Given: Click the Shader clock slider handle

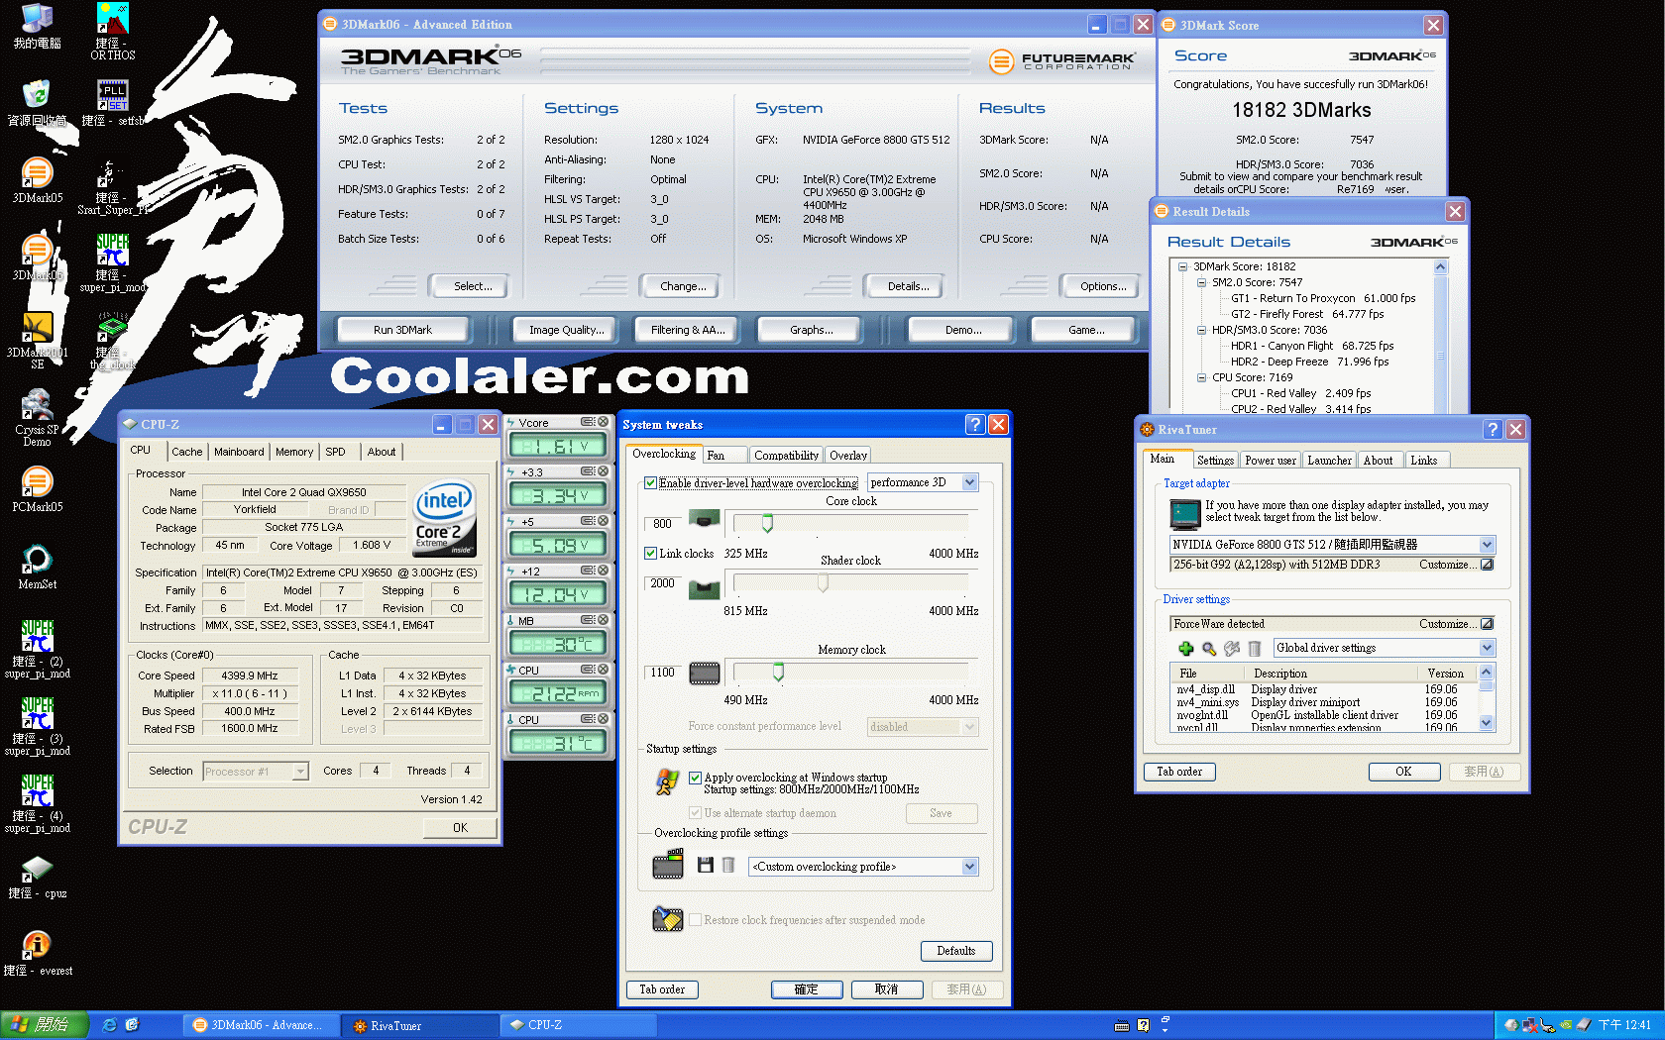Looking at the screenshot, I should pos(823,583).
